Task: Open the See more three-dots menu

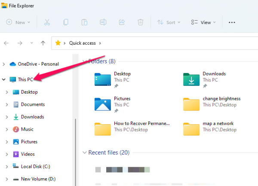Action: (x=232, y=22)
